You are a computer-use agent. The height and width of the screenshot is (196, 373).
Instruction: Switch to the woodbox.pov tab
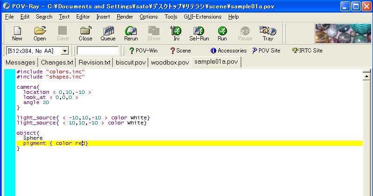point(170,63)
